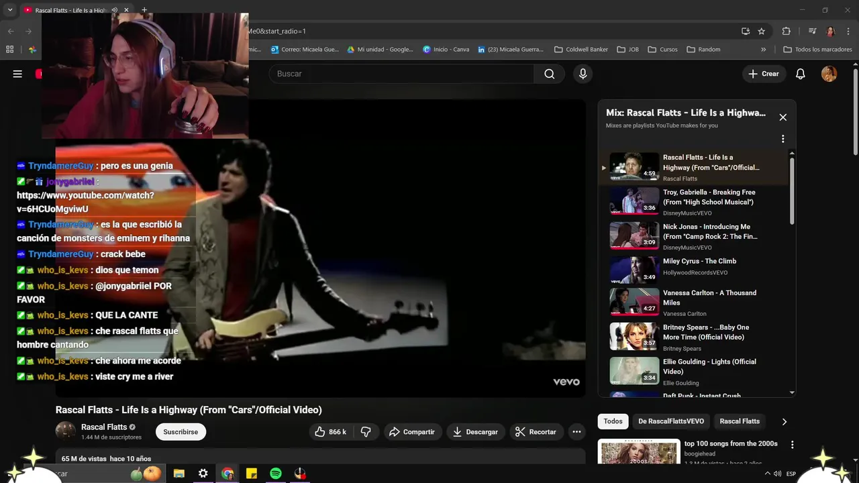Click the search magnifier button
The height and width of the screenshot is (483, 859).
(550, 74)
